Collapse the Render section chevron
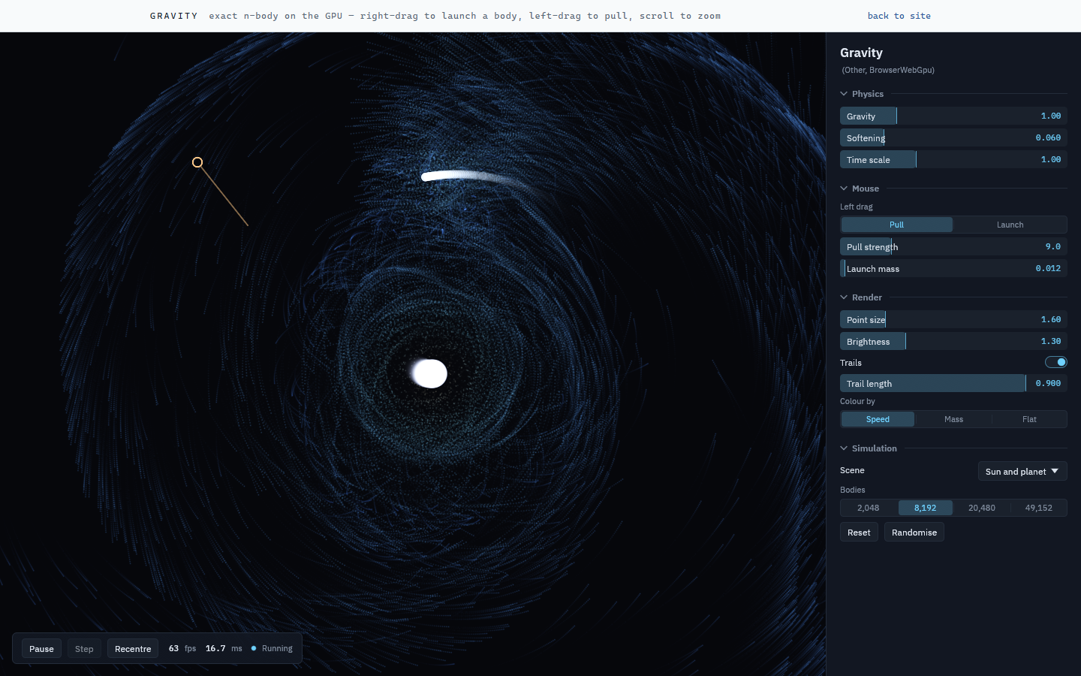This screenshot has height=676, width=1081. click(x=844, y=297)
